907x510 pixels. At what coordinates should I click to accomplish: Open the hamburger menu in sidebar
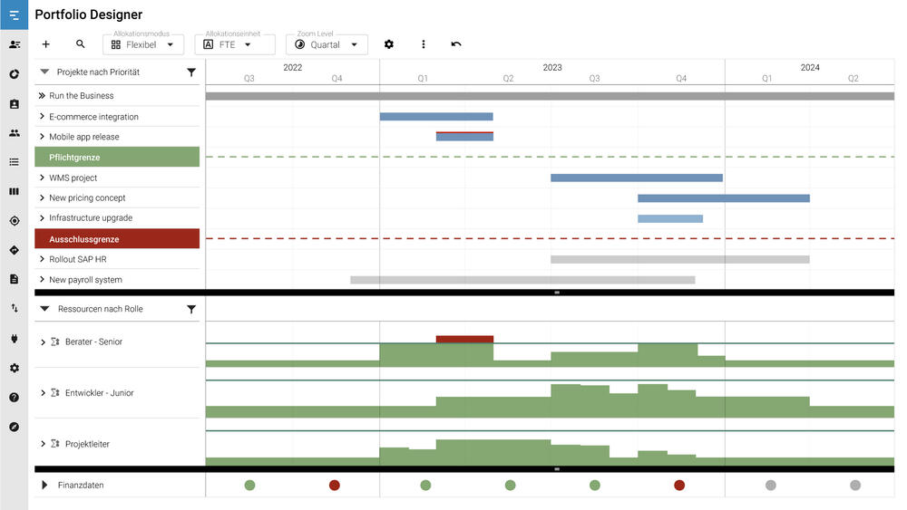[14, 15]
